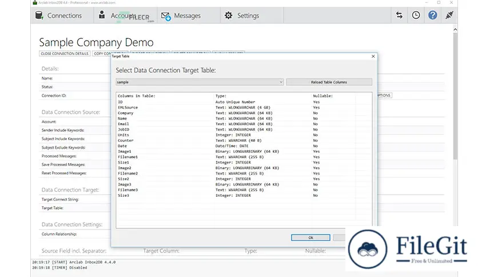
Task: Select the Units column row
Action: point(244,135)
